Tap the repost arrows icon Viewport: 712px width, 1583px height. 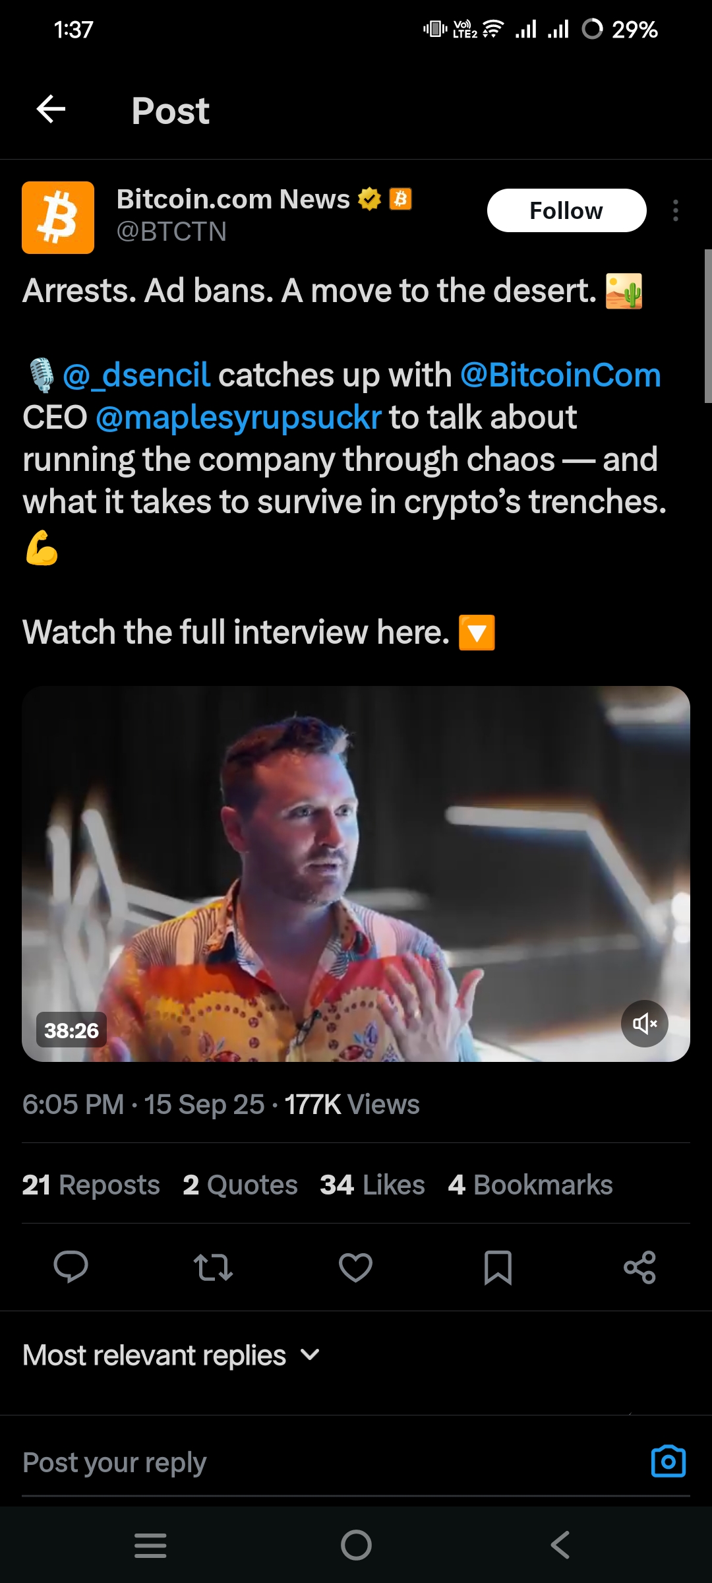213,1266
